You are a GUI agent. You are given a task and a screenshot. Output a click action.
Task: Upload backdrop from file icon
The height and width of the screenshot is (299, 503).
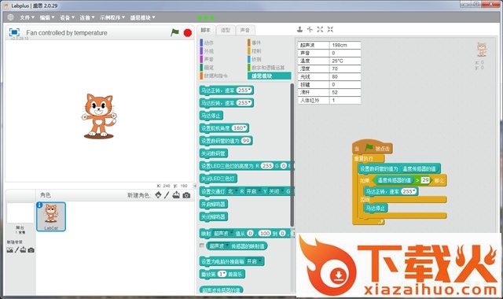[23, 250]
